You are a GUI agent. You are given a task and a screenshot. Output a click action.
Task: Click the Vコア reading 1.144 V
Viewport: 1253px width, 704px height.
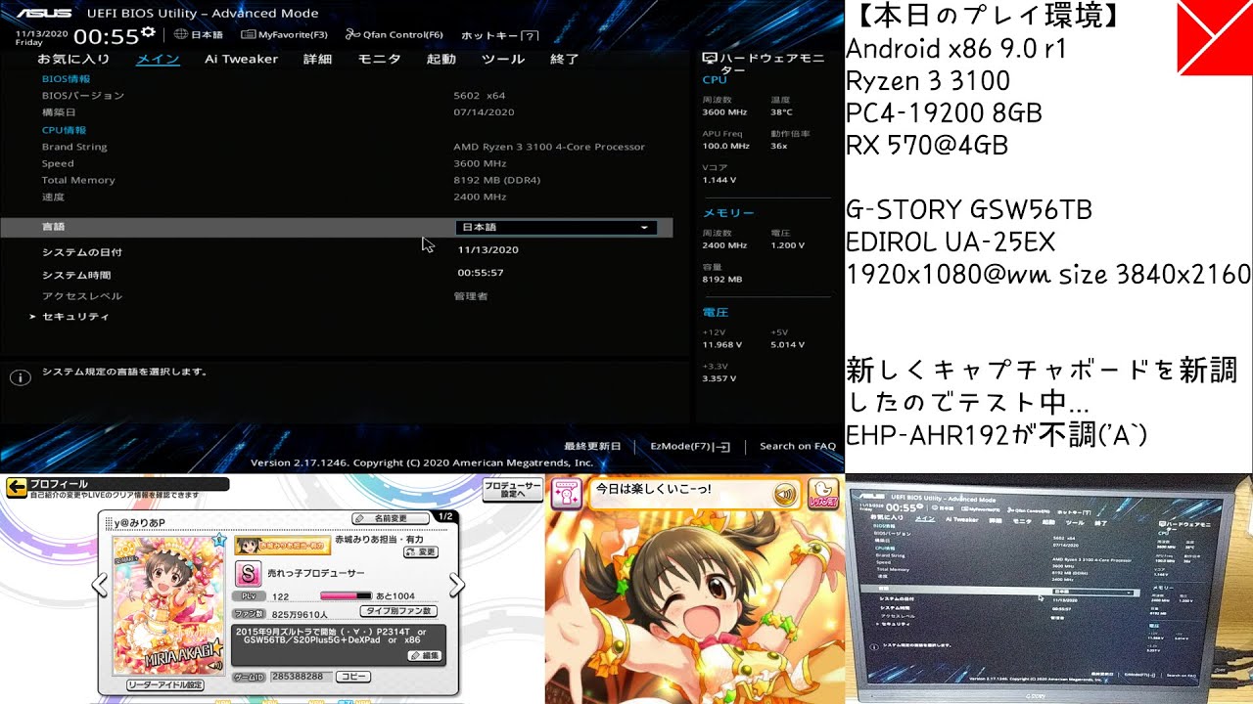coord(719,180)
